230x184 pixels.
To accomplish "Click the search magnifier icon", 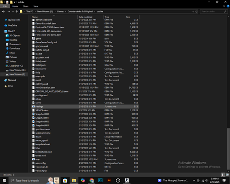I will coord(225,11).
